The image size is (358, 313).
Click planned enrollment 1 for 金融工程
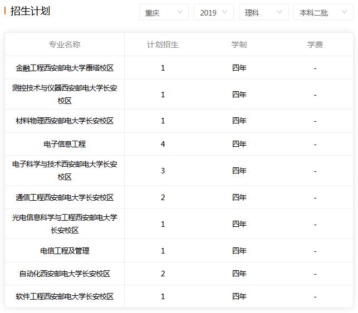[163, 68]
